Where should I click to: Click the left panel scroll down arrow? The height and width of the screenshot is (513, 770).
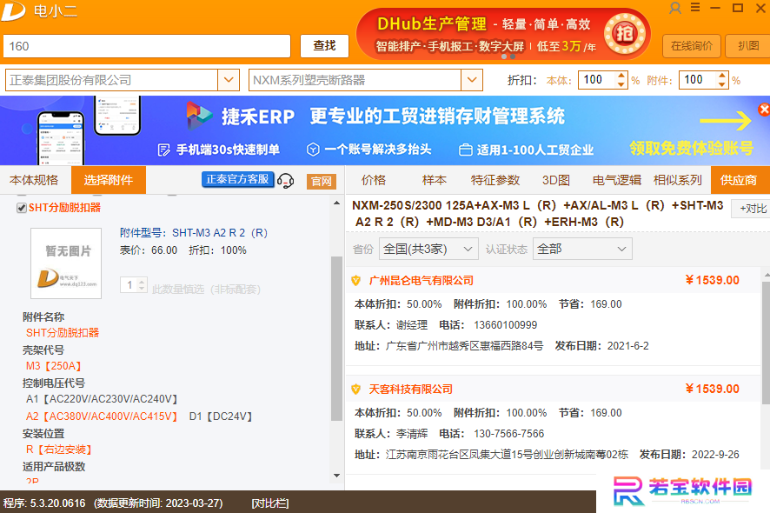click(x=337, y=475)
